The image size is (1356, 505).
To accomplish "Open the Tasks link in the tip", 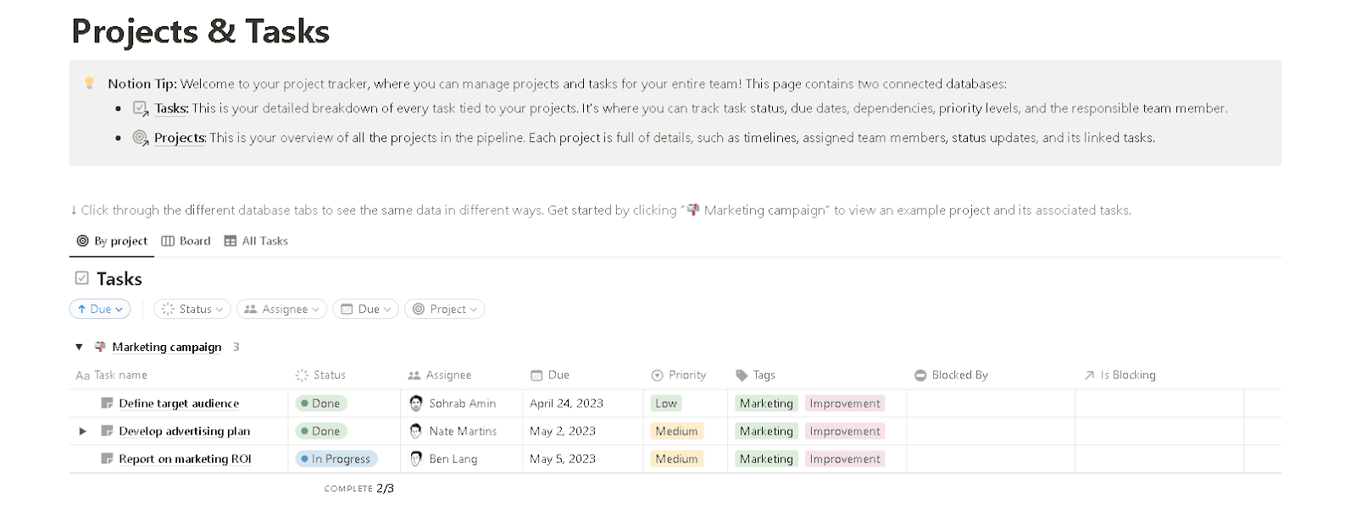I will click(x=171, y=108).
